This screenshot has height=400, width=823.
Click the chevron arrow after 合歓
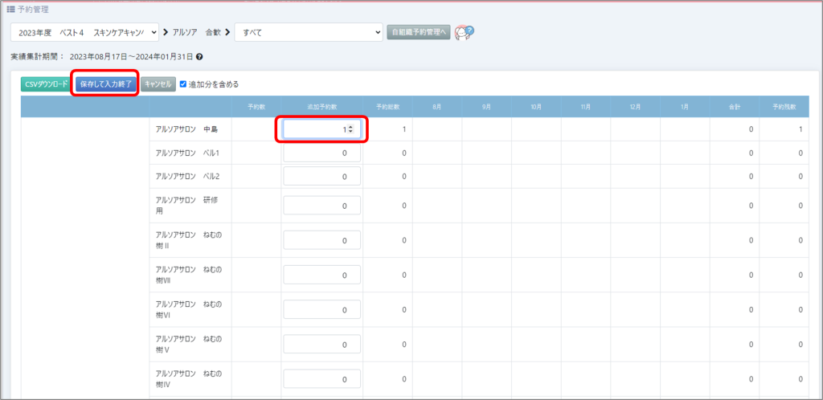click(x=227, y=32)
